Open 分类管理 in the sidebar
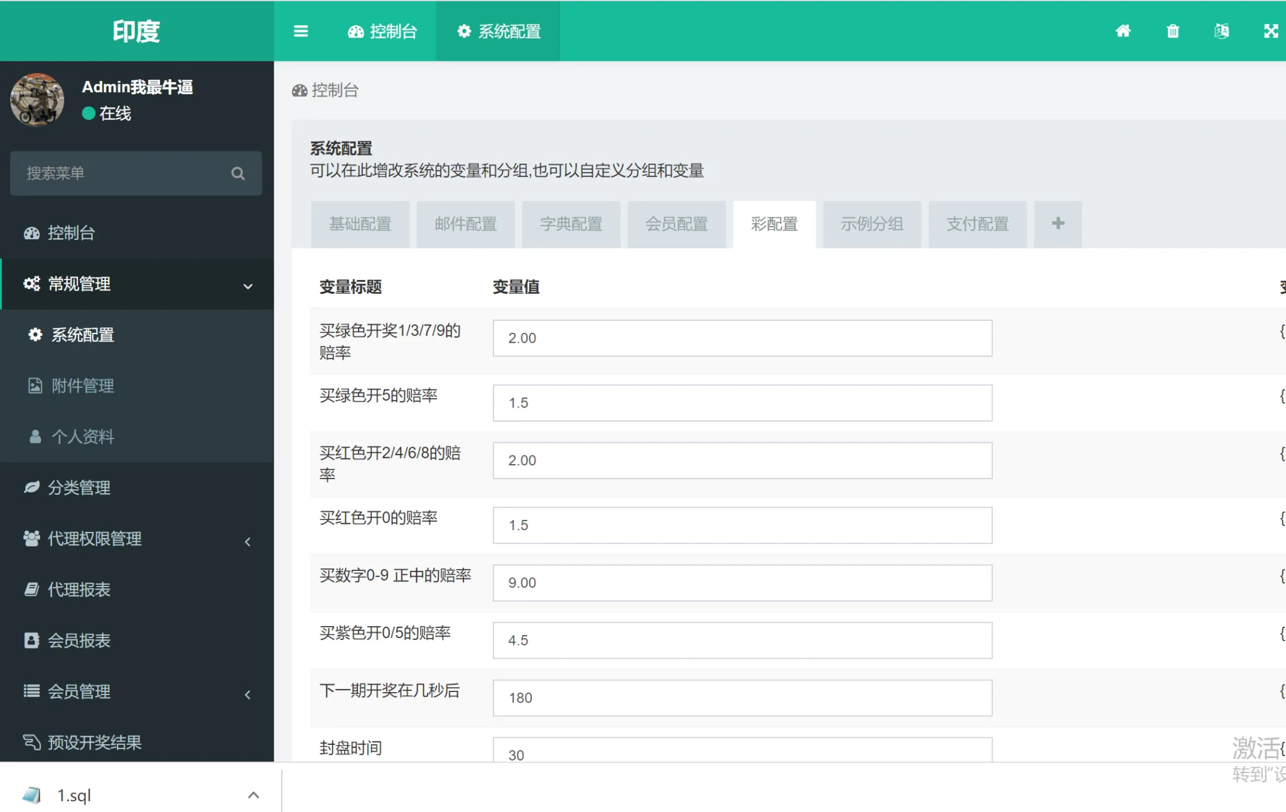Viewport: 1286px width, 812px height. [137, 487]
